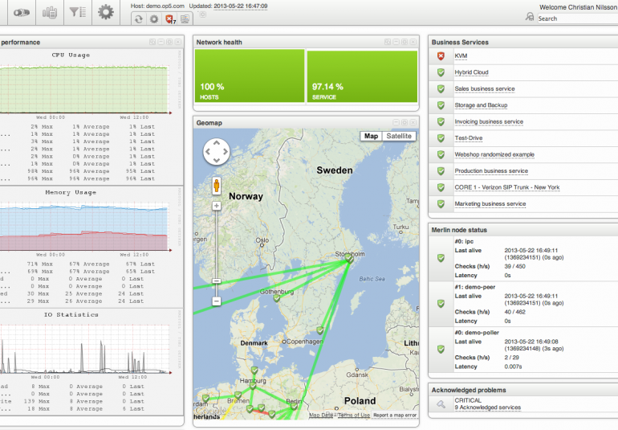The image size is (618, 430).
Task: Click the KVM critical red status icon
Action: click(x=441, y=55)
